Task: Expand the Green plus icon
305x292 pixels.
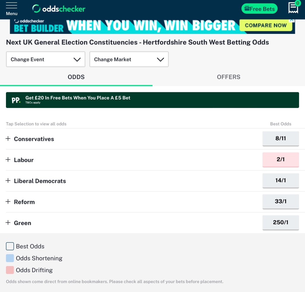Action: tap(8, 223)
